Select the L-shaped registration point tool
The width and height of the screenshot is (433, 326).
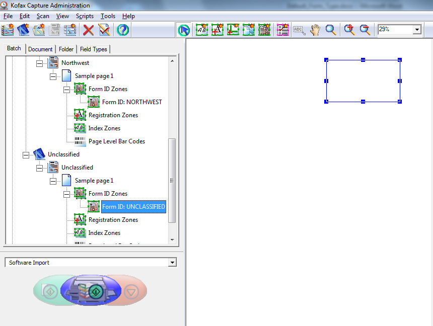click(233, 30)
